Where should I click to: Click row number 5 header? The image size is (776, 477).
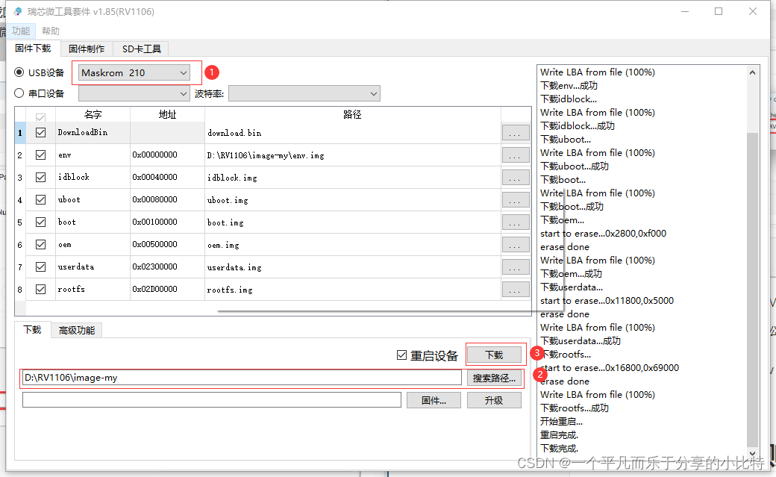tap(20, 222)
